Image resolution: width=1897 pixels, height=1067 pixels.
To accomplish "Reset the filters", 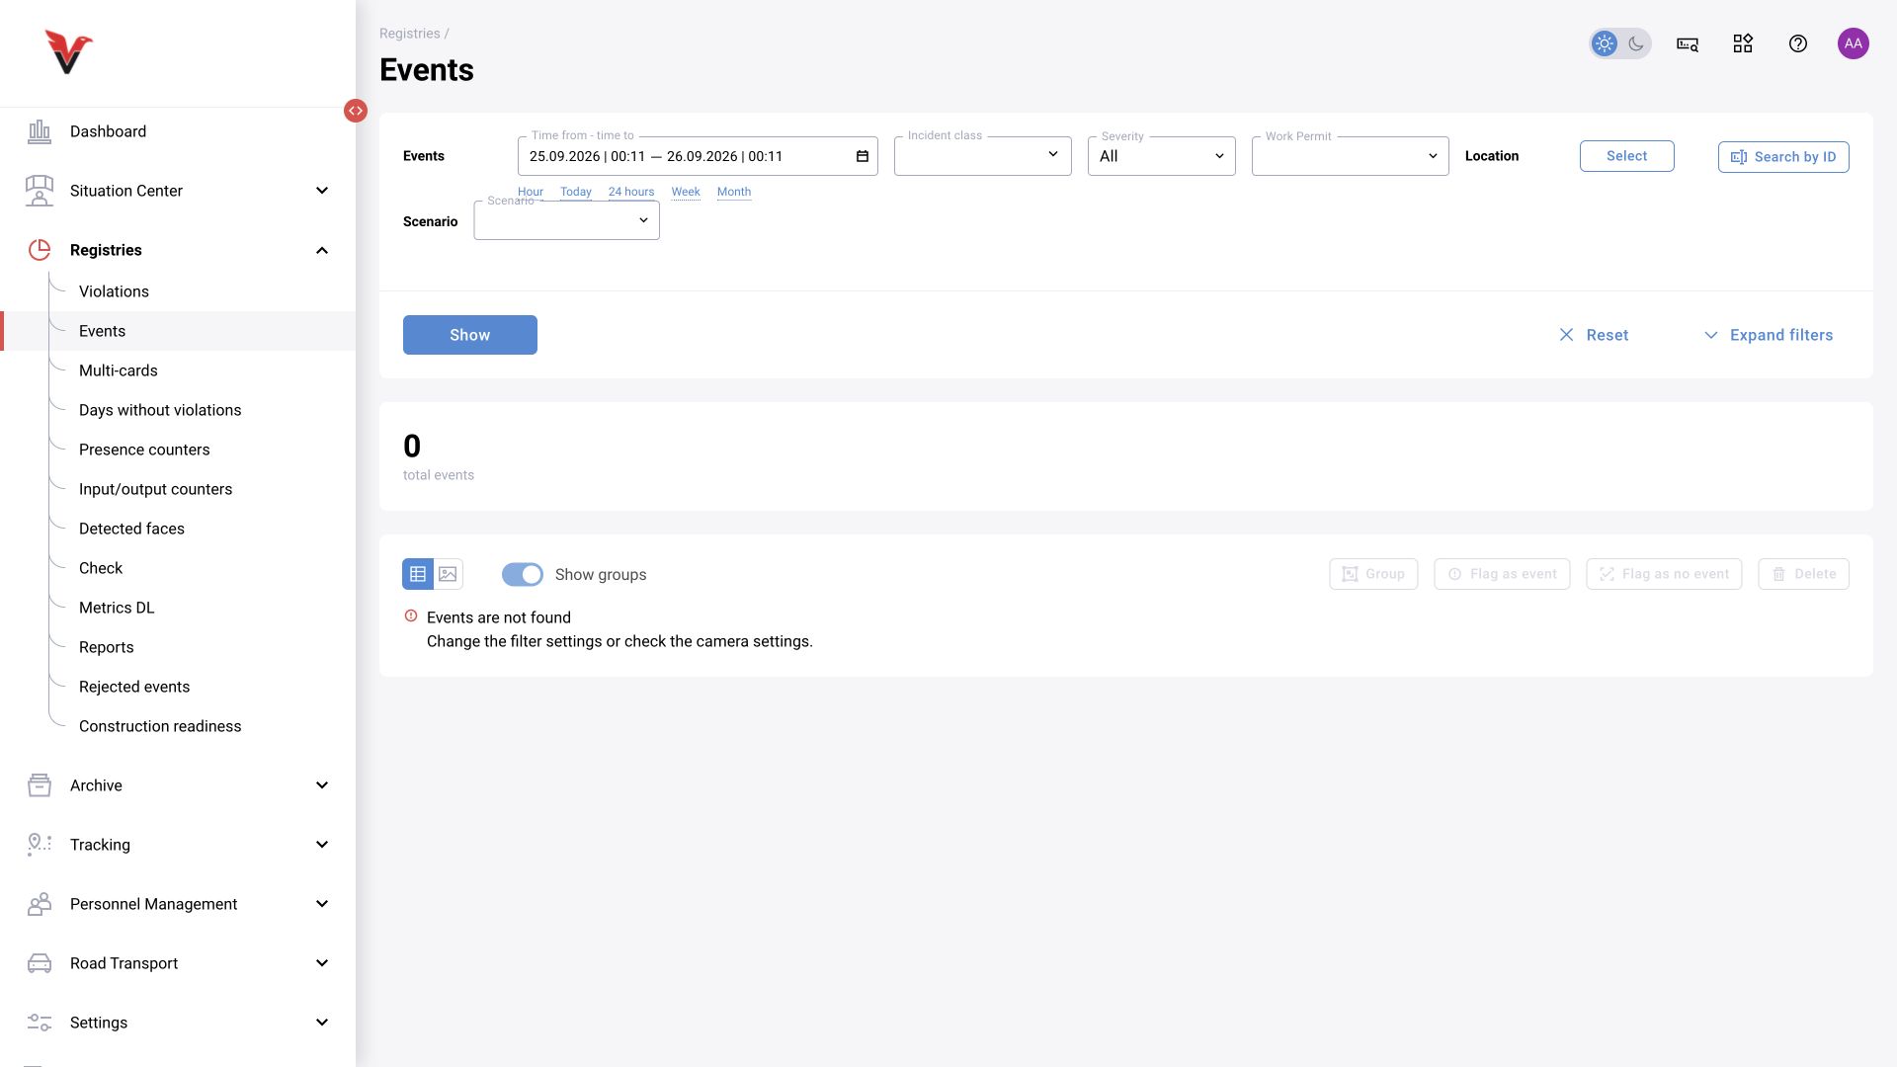I will click(1594, 335).
